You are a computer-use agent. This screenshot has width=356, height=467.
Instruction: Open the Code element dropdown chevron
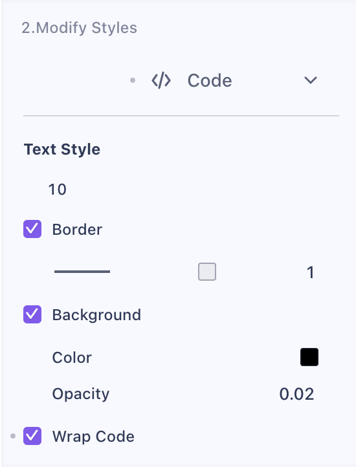click(311, 80)
